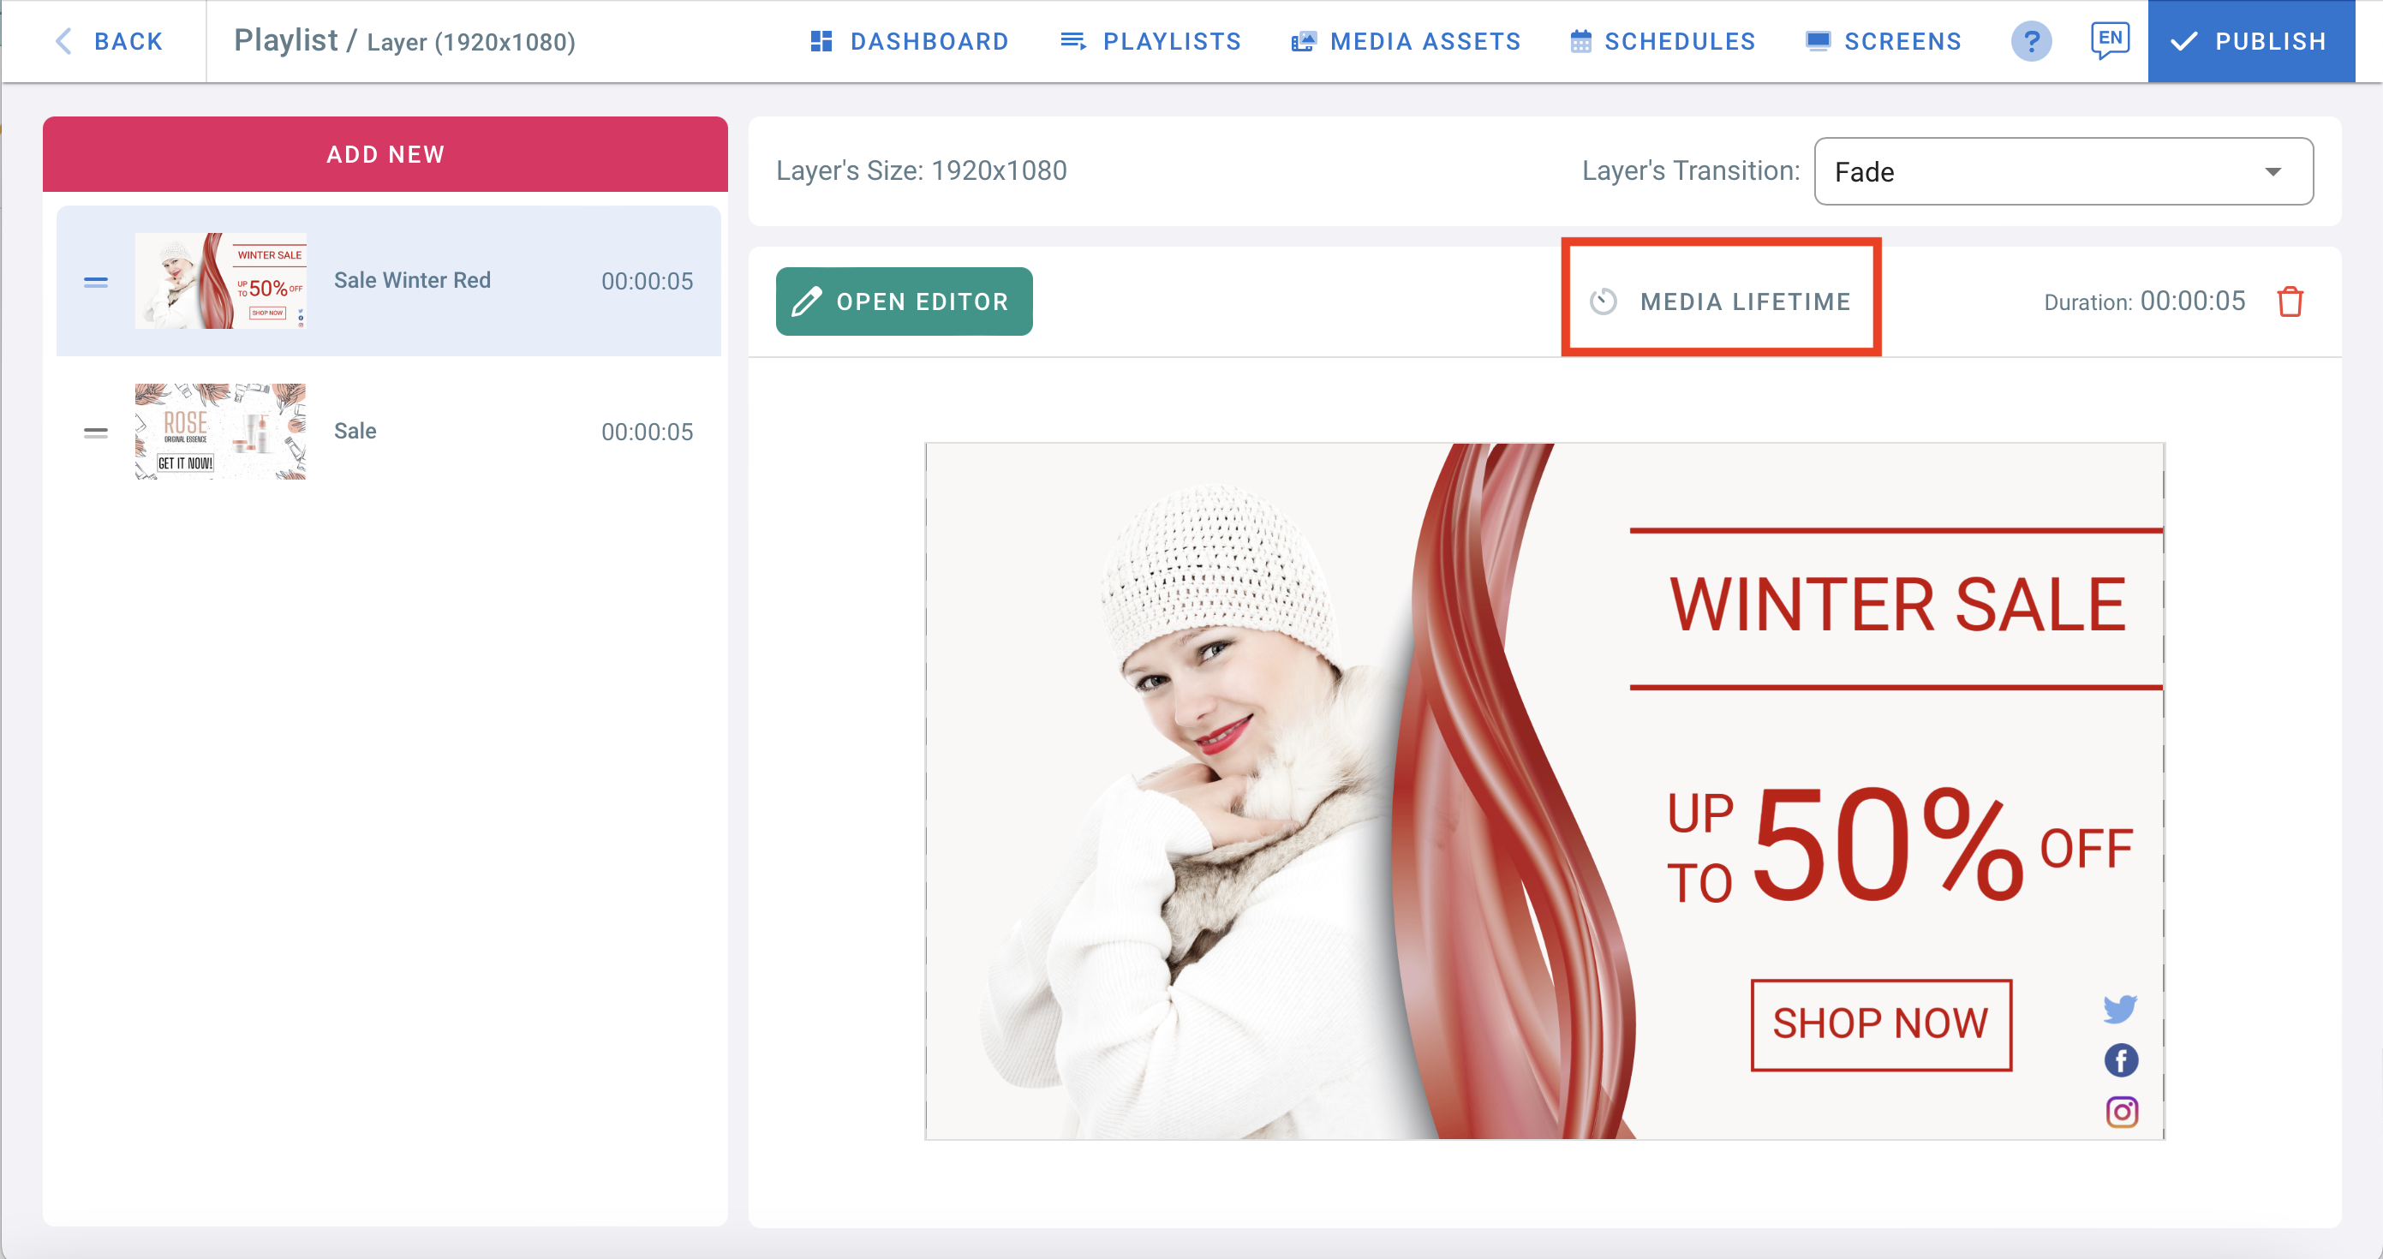Click the drag handle for Sale Winter Red
The height and width of the screenshot is (1259, 2383).
(x=96, y=281)
